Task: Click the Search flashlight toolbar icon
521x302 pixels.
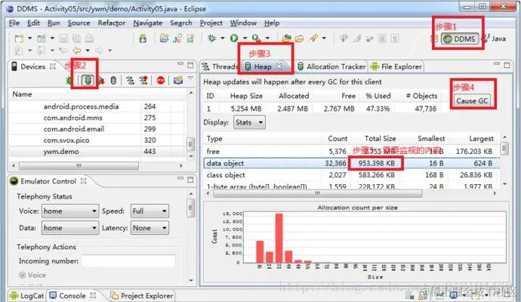Action: click(x=313, y=39)
